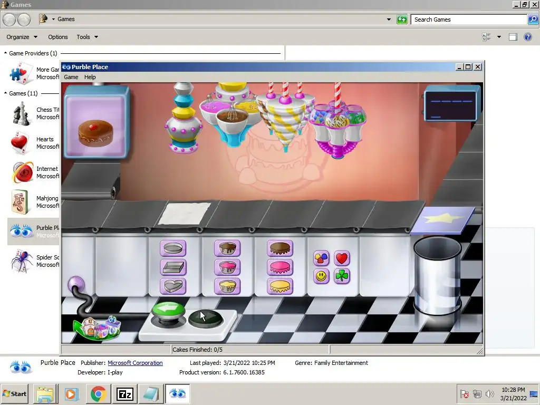Image resolution: width=540 pixels, height=405 pixels.
Task: Click the volume speaker tray icon
Action: [x=489, y=393]
